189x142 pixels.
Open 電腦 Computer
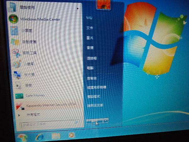[90, 68]
